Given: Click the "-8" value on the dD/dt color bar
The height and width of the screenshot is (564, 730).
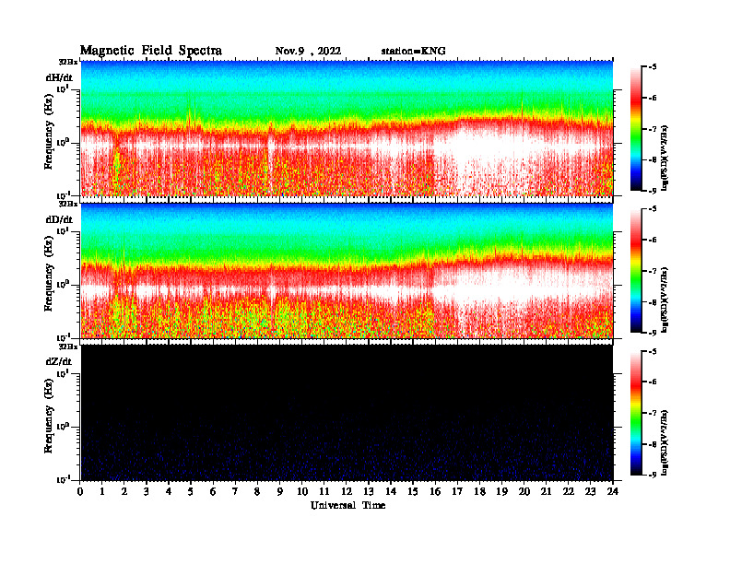Looking at the screenshot, I should pos(653,302).
